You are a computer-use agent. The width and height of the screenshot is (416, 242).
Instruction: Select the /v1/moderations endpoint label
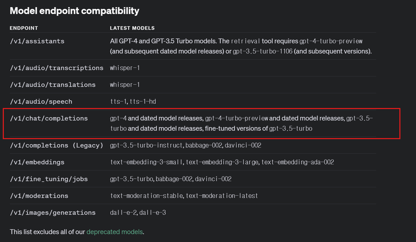pyautogui.click(x=39, y=196)
